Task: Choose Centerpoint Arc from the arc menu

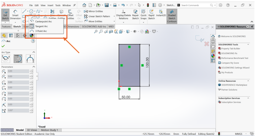Action: click(x=43, y=21)
